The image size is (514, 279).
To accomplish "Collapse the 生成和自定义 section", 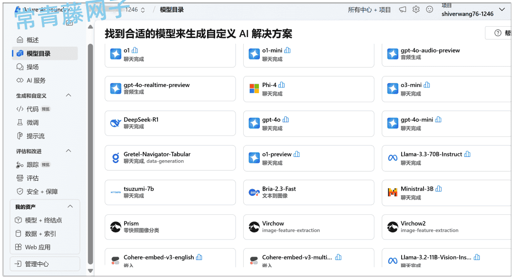I will [69, 95].
